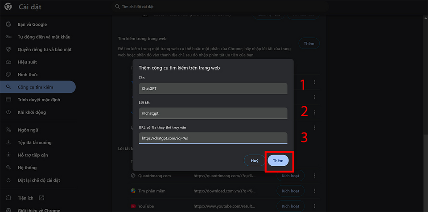Image resolution: width=428 pixels, height=212 pixels.
Task: Select Công cụ tìm kiếm in sidebar
Action: click(x=38, y=87)
